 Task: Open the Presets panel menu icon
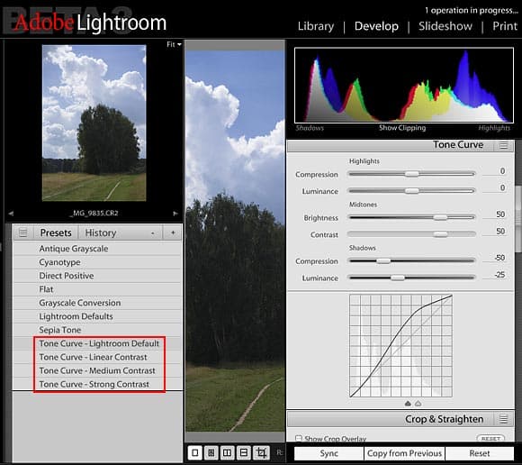click(23, 232)
